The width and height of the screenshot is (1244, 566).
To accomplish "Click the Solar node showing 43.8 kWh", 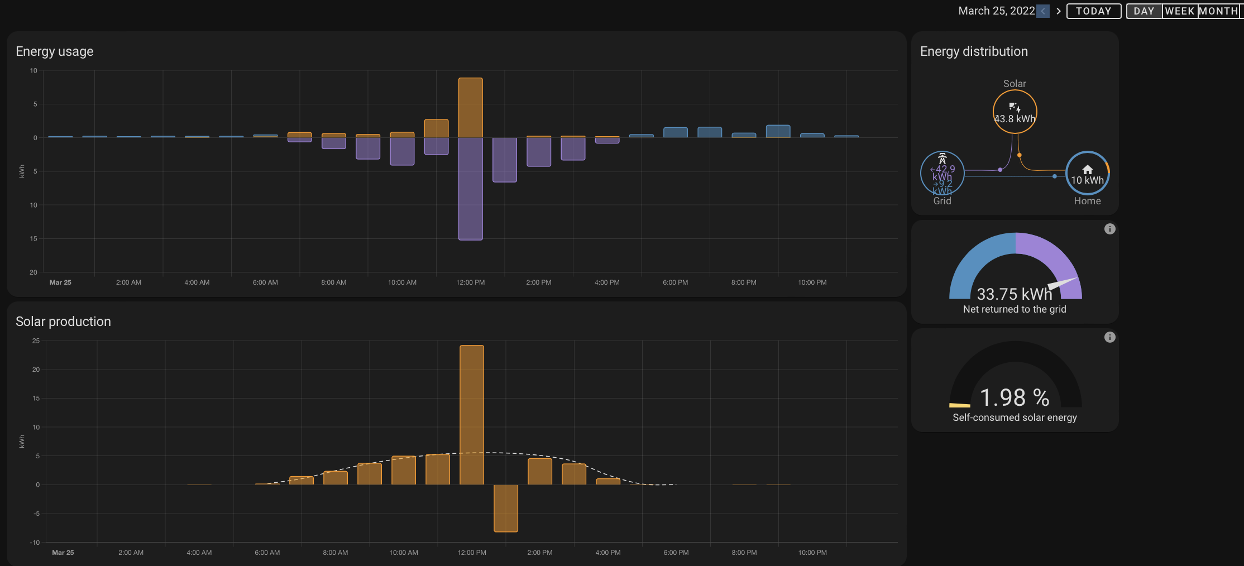I will (1015, 112).
